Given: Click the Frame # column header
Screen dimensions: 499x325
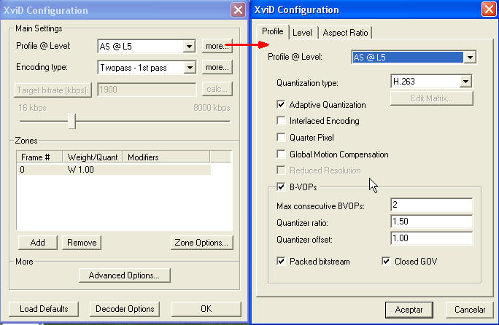Looking at the screenshot, I should tap(39, 157).
